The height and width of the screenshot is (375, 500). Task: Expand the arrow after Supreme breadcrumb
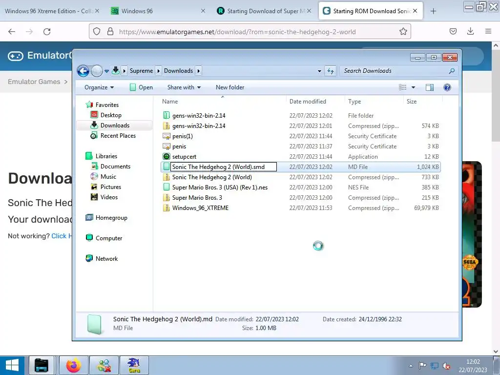[159, 71]
